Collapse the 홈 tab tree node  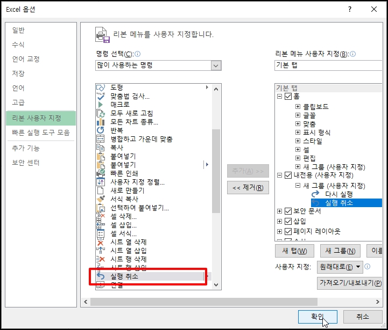tap(279, 96)
